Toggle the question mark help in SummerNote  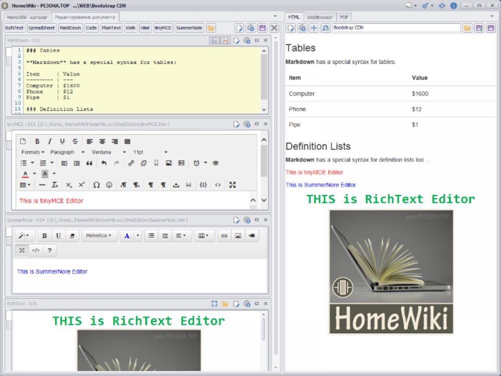click(50, 250)
